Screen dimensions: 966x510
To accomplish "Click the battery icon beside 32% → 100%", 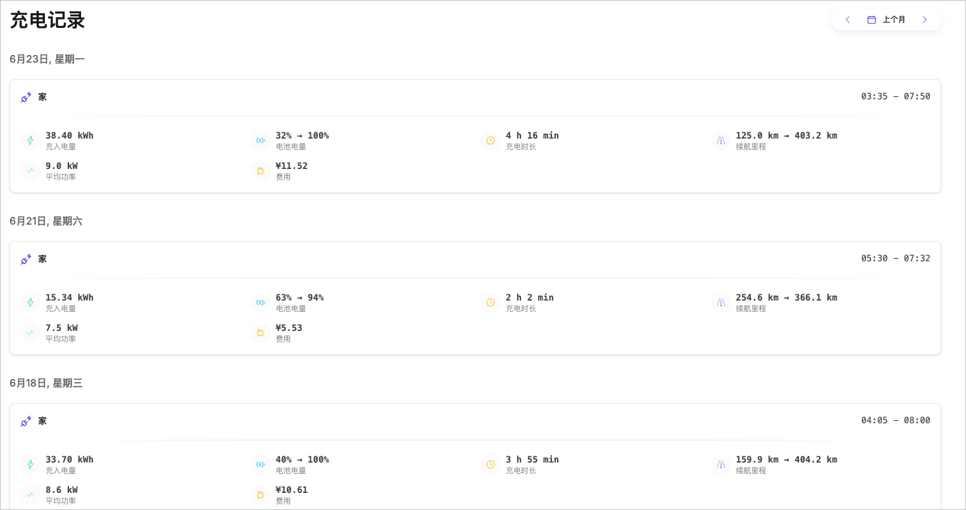I will pos(261,140).
